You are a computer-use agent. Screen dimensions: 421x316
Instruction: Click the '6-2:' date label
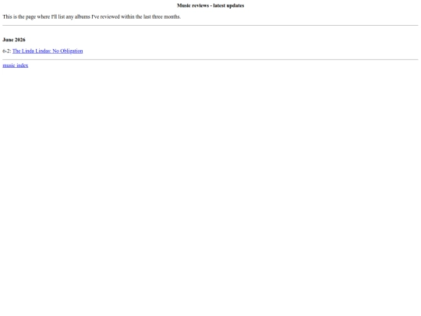(x=7, y=51)
